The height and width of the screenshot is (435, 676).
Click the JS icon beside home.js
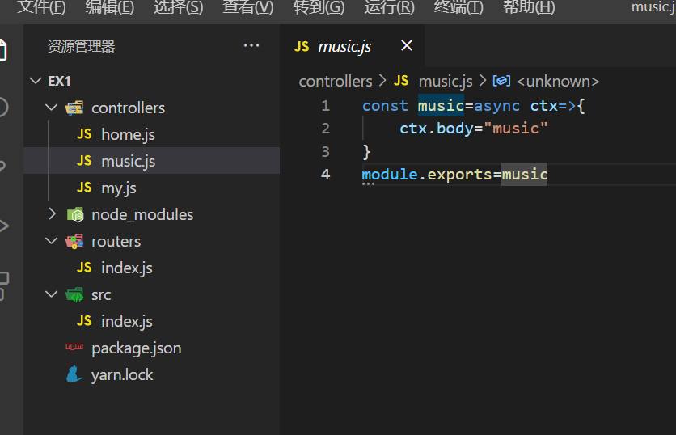(x=84, y=134)
